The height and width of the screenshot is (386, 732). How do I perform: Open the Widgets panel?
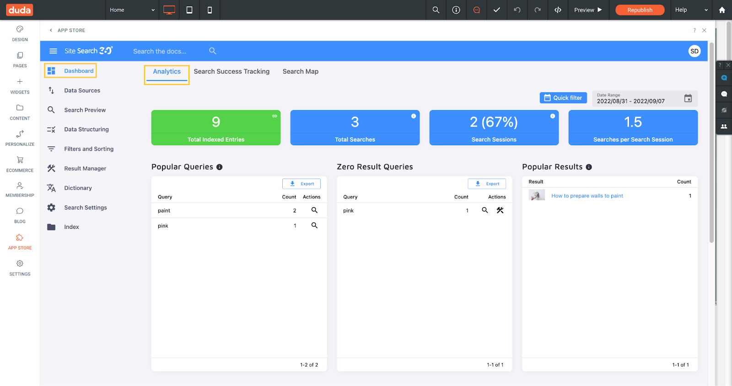tap(20, 86)
